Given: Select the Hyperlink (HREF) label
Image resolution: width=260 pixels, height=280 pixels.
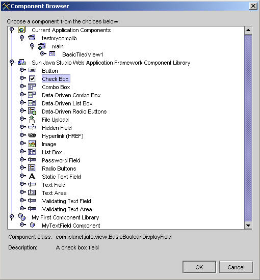Looking at the screenshot, I should pyautogui.click(x=63, y=136).
